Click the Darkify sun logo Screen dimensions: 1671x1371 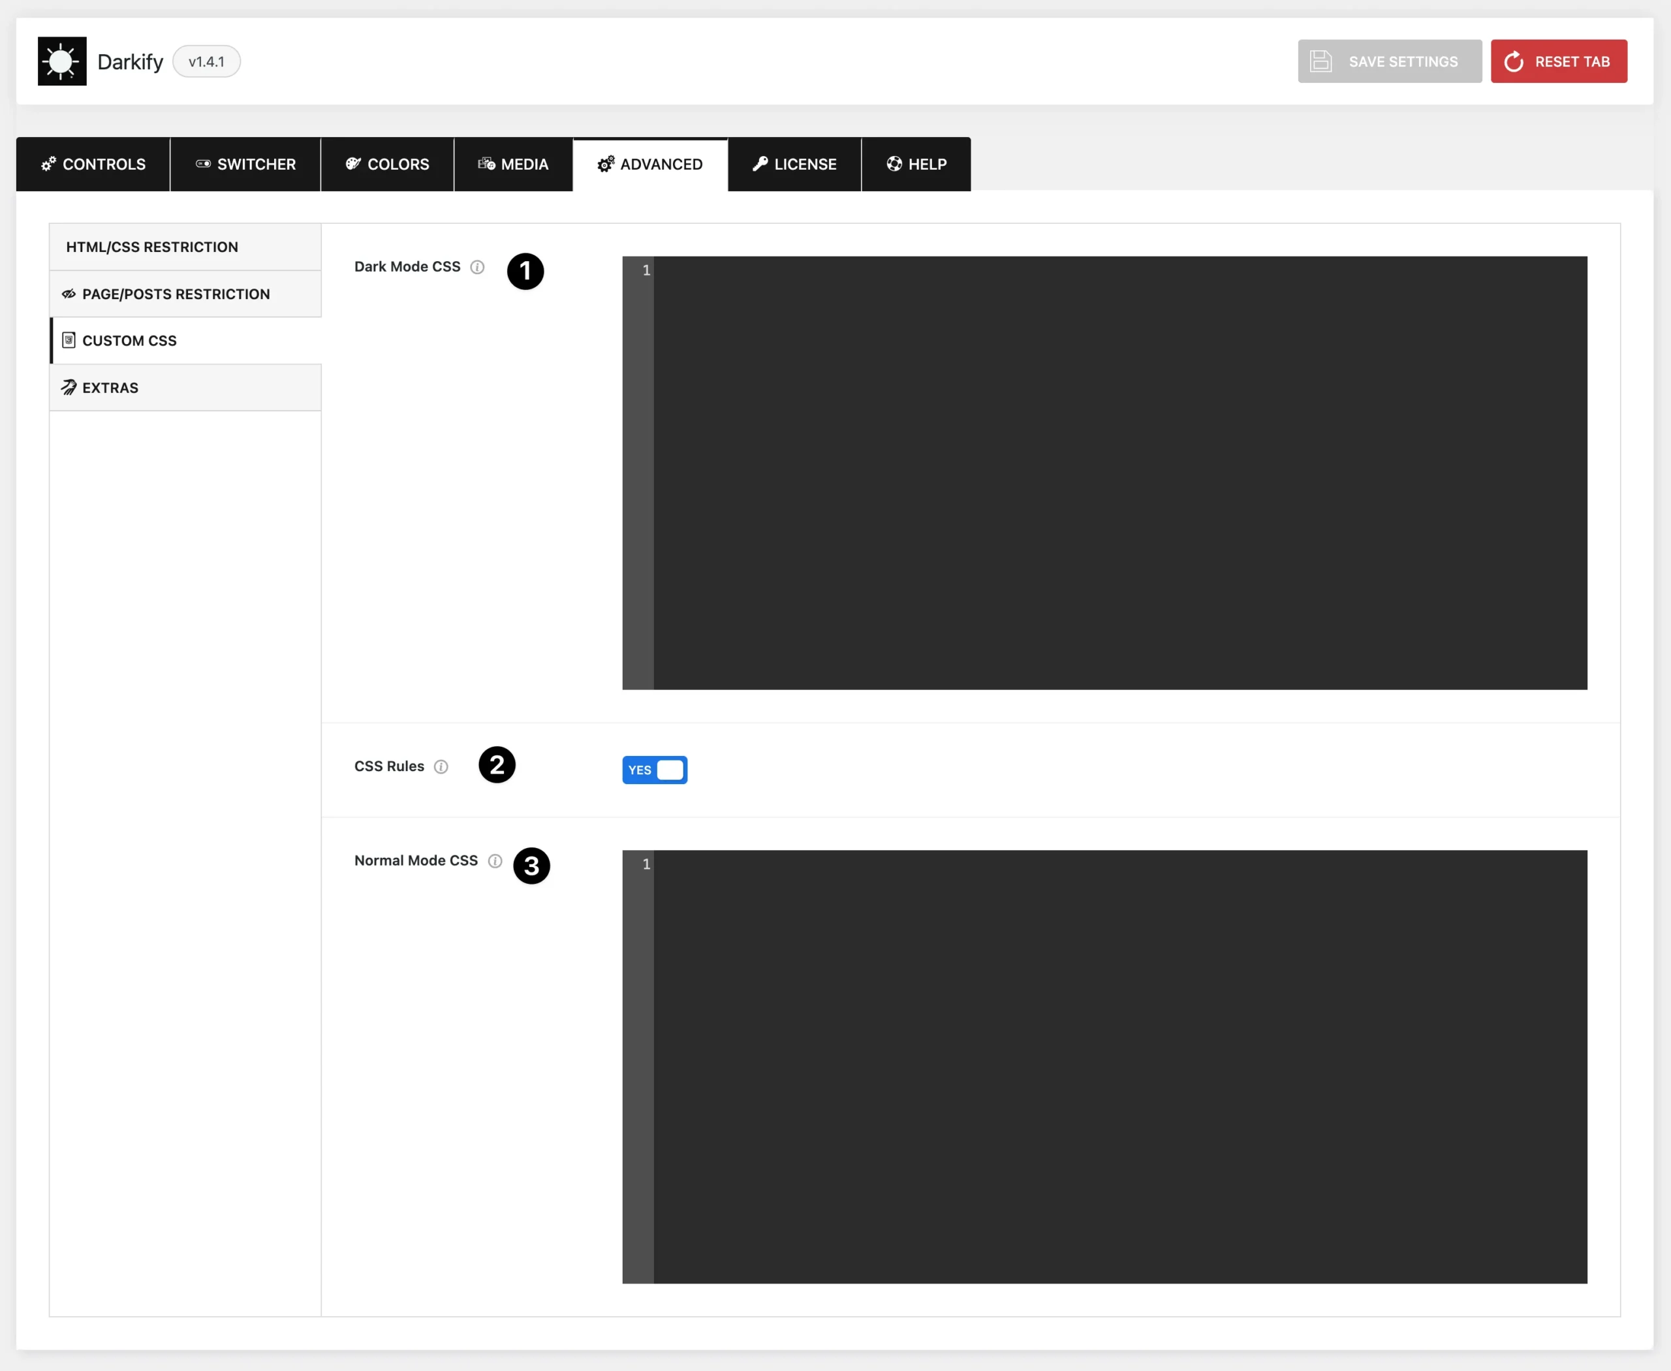tap(61, 61)
